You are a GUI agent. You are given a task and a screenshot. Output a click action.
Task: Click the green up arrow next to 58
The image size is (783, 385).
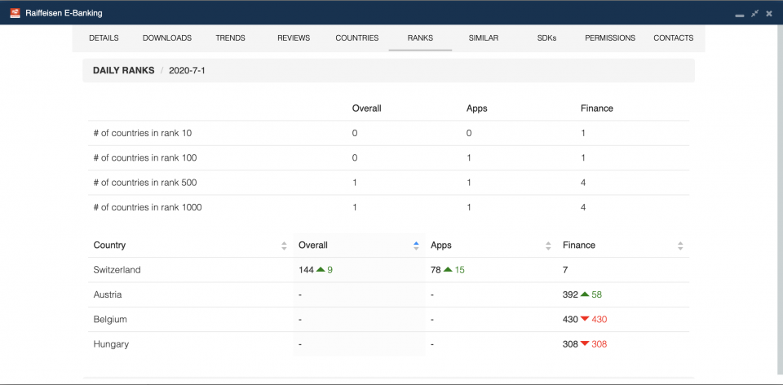pos(585,294)
